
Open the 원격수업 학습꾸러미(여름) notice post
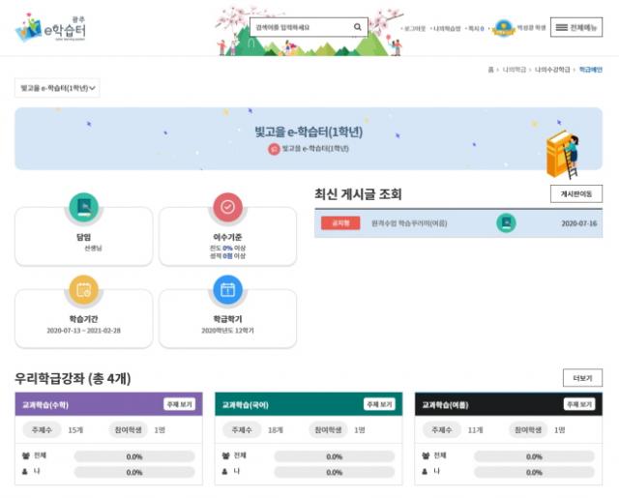pyautogui.click(x=409, y=223)
